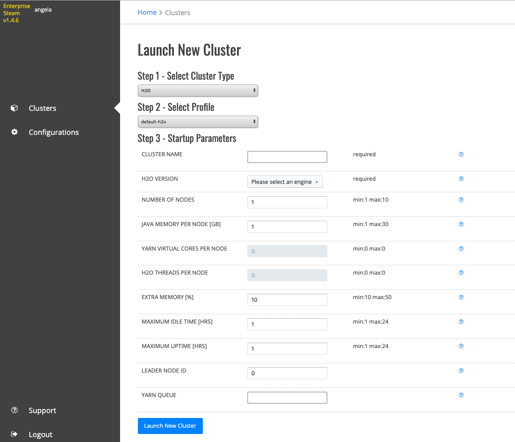Click the angela username label

coord(43,9)
